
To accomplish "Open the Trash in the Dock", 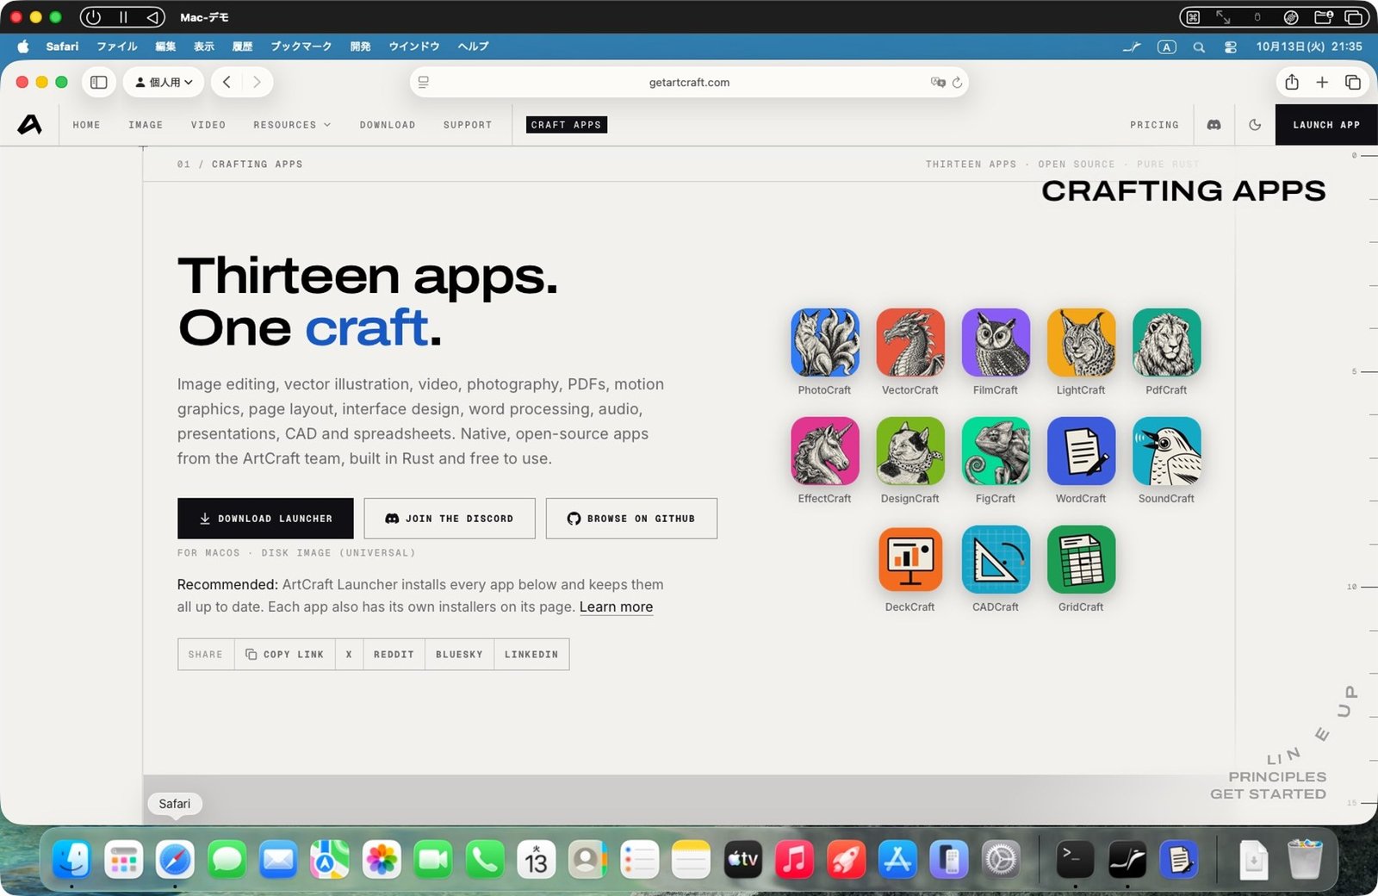I will click(x=1304, y=859).
